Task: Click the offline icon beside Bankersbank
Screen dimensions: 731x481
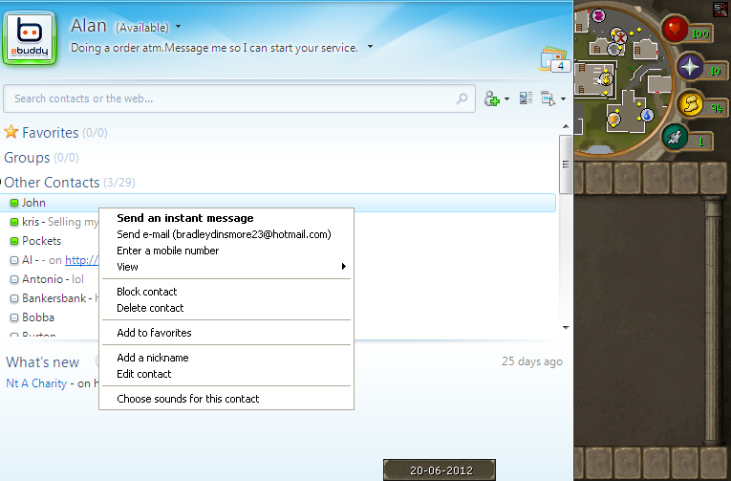Action: (x=14, y=298)
